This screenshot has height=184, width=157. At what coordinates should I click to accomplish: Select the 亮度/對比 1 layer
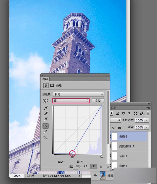[129, 146]
